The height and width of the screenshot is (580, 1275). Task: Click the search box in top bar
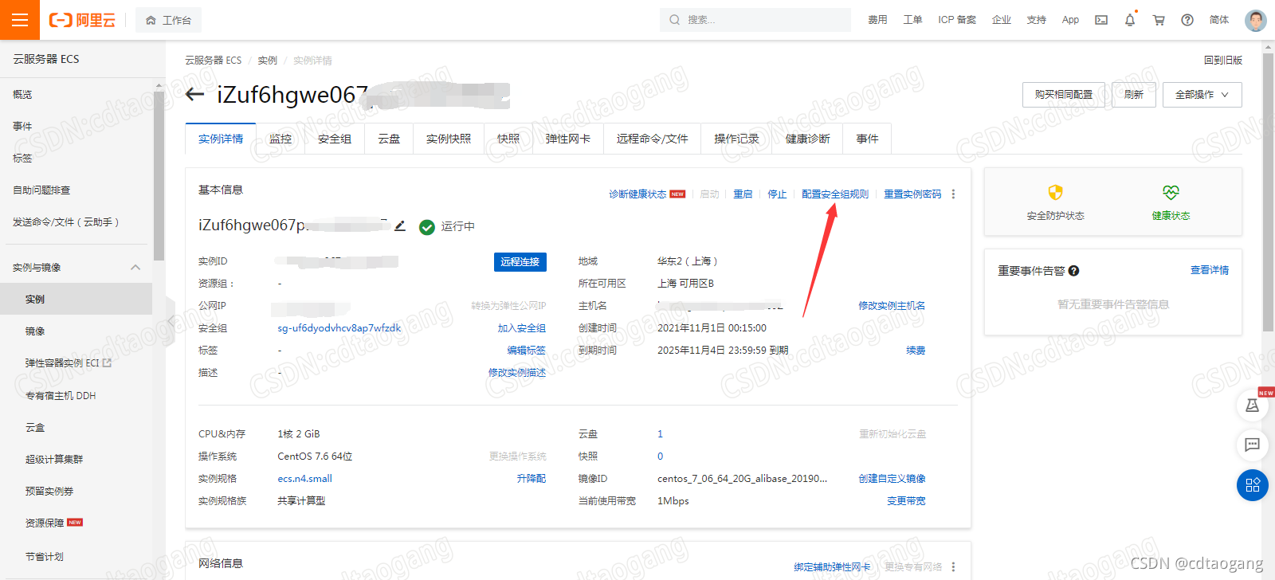755,20
